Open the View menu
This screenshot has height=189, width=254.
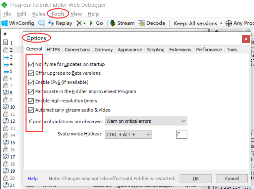click(76, 14)
